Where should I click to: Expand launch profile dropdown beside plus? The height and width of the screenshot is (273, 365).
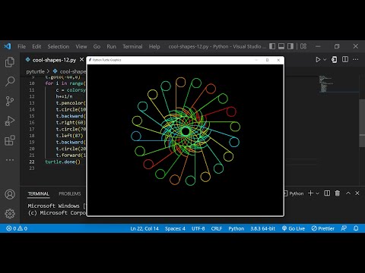(x=317, y=193)
